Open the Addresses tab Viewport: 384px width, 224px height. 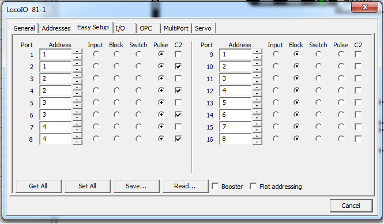56,28
